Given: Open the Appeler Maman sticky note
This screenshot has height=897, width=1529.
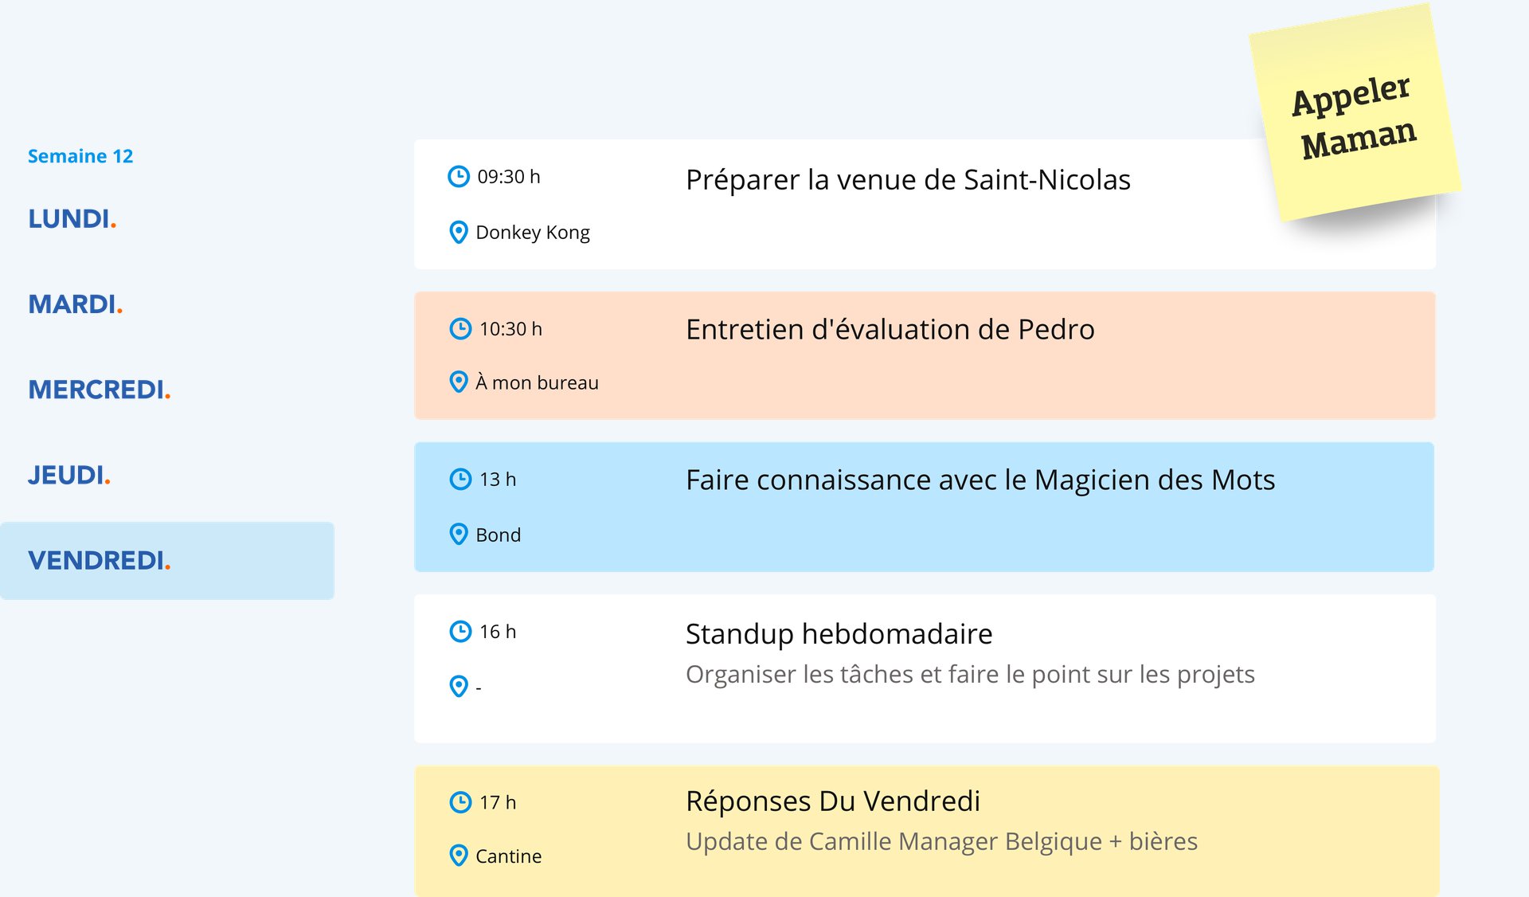Looking at the screenshot, I should point(1355,114).
